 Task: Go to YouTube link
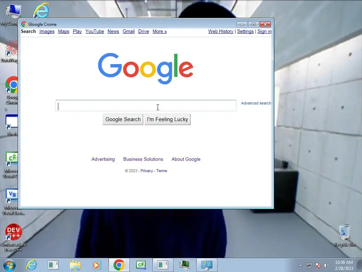95,32
